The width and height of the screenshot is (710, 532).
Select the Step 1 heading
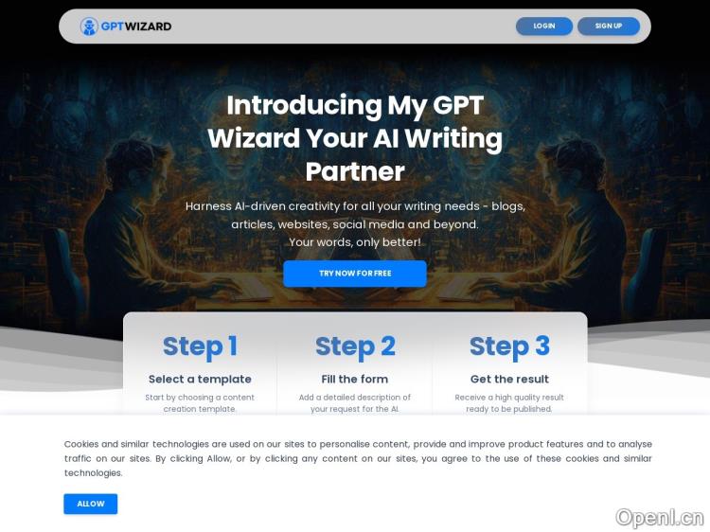pos(200,346)
